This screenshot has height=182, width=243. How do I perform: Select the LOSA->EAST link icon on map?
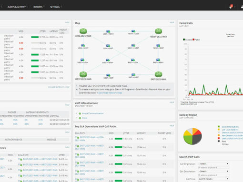point(108,46)
